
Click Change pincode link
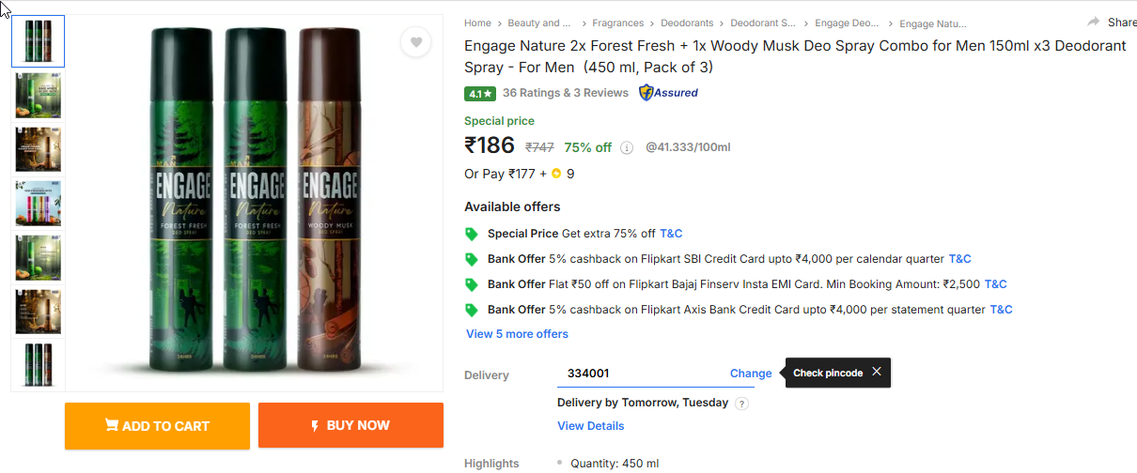(751, 374)
